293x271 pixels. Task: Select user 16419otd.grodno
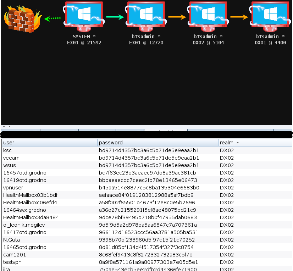point(25,180)
